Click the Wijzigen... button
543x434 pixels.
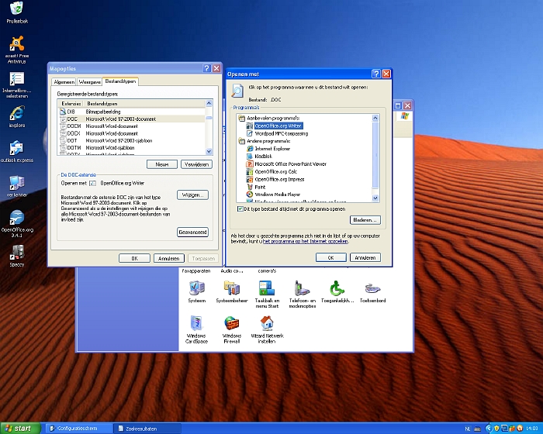(192, 195)
